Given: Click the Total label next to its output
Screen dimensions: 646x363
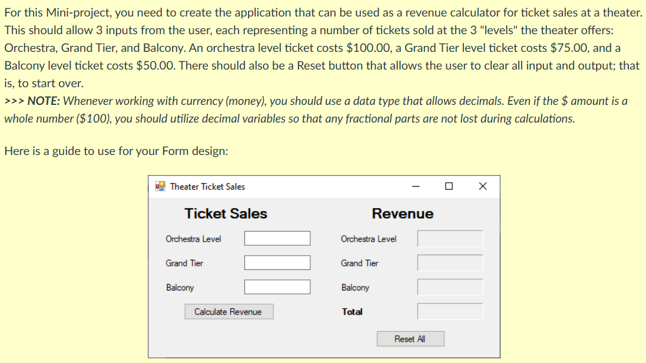Looking at the screenshot, I should point(352,312).
